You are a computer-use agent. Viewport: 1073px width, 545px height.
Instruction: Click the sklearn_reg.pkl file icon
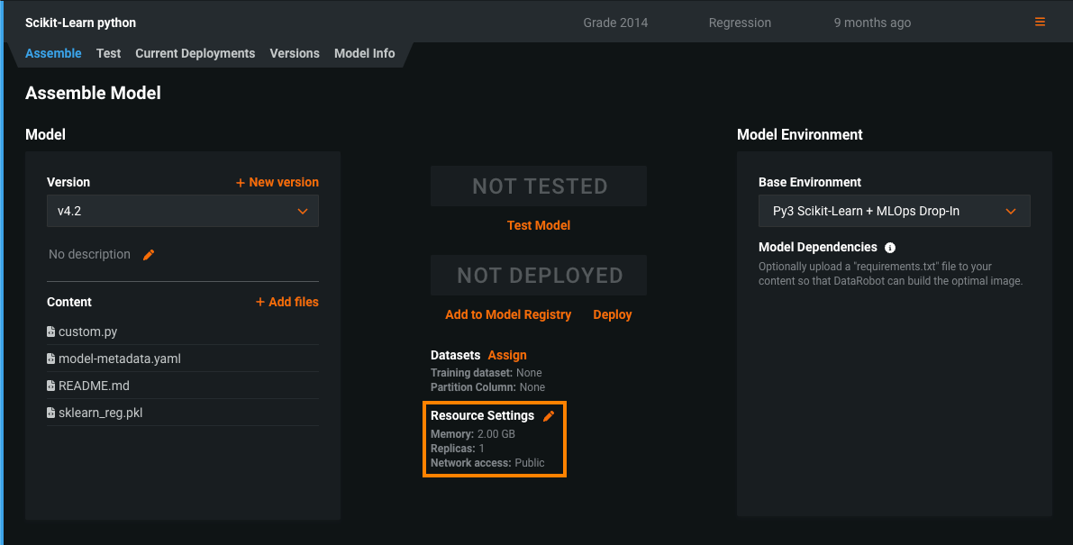(51, 413)
